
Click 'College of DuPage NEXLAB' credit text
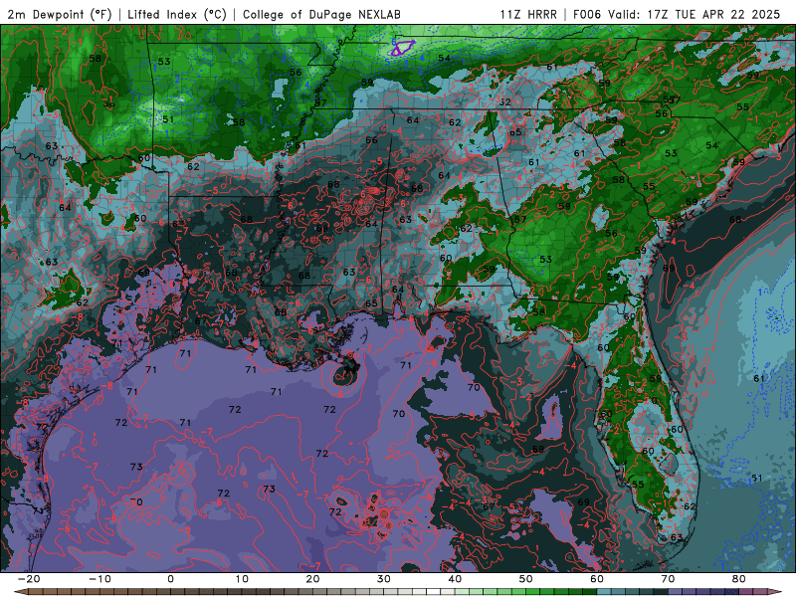[321, 14]
